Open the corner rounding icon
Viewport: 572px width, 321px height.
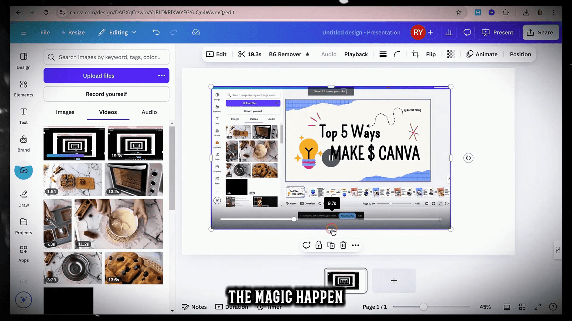pyautogui.click(x=397, y=54)
